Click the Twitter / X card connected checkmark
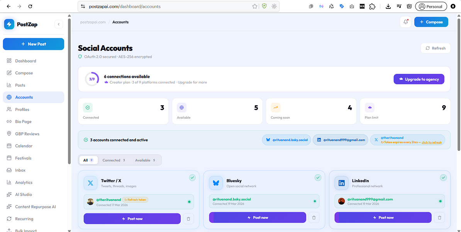The width and height of the screenshot is (461, 232). coord(192,177)
